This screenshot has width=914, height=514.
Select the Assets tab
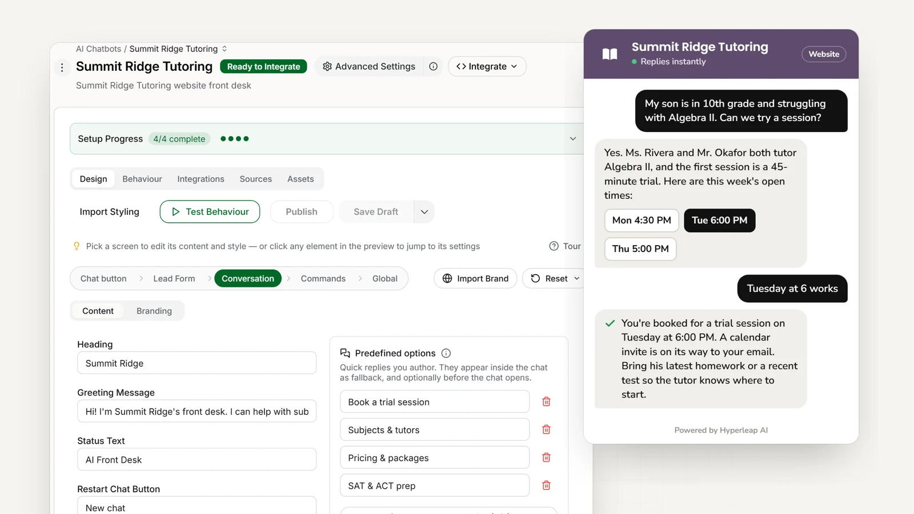click(x=300, y=179)
